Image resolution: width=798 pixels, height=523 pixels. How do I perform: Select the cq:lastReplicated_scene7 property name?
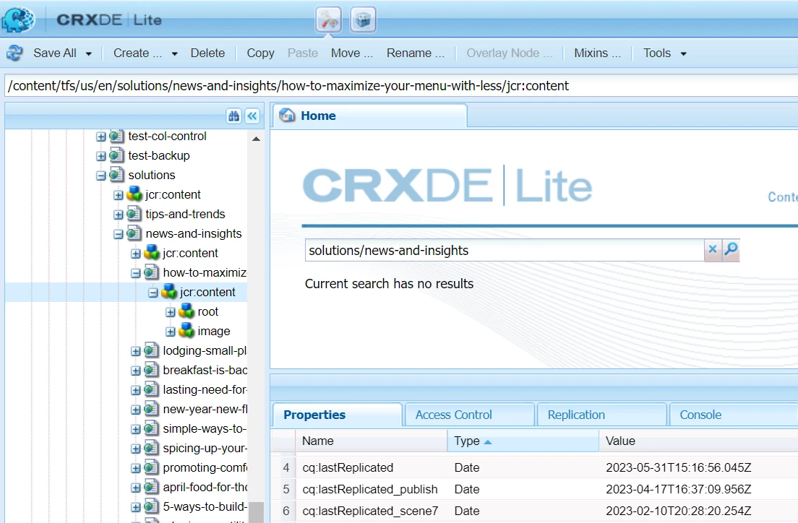tap(370, 511)
